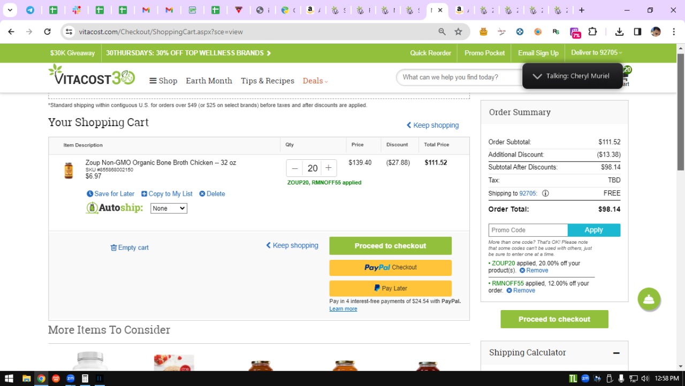
Task: Open File Explorer from the taskbar
Action: coord(26,379)
